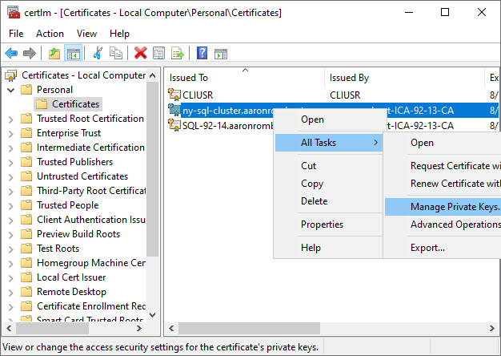Collapse the Personal folder tree node

click(x=10, y=90)
